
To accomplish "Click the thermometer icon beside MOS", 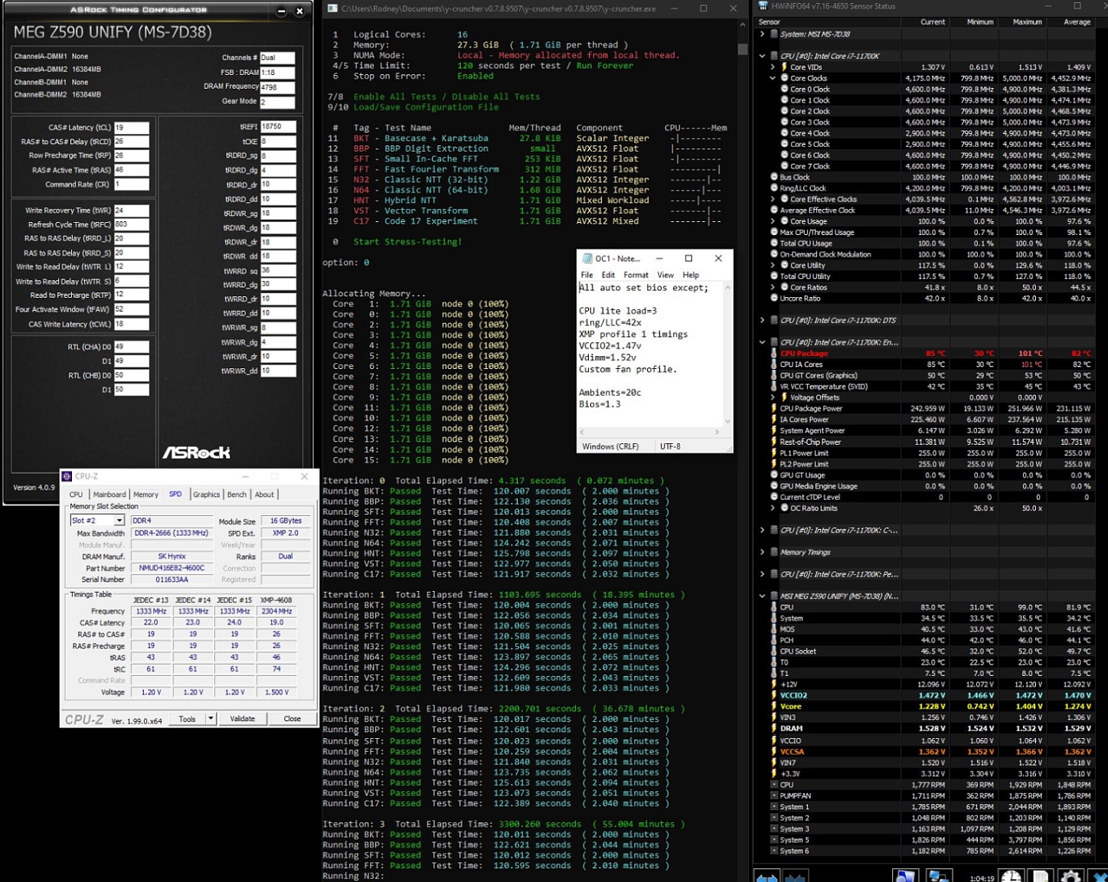I will tap(773, 629).
